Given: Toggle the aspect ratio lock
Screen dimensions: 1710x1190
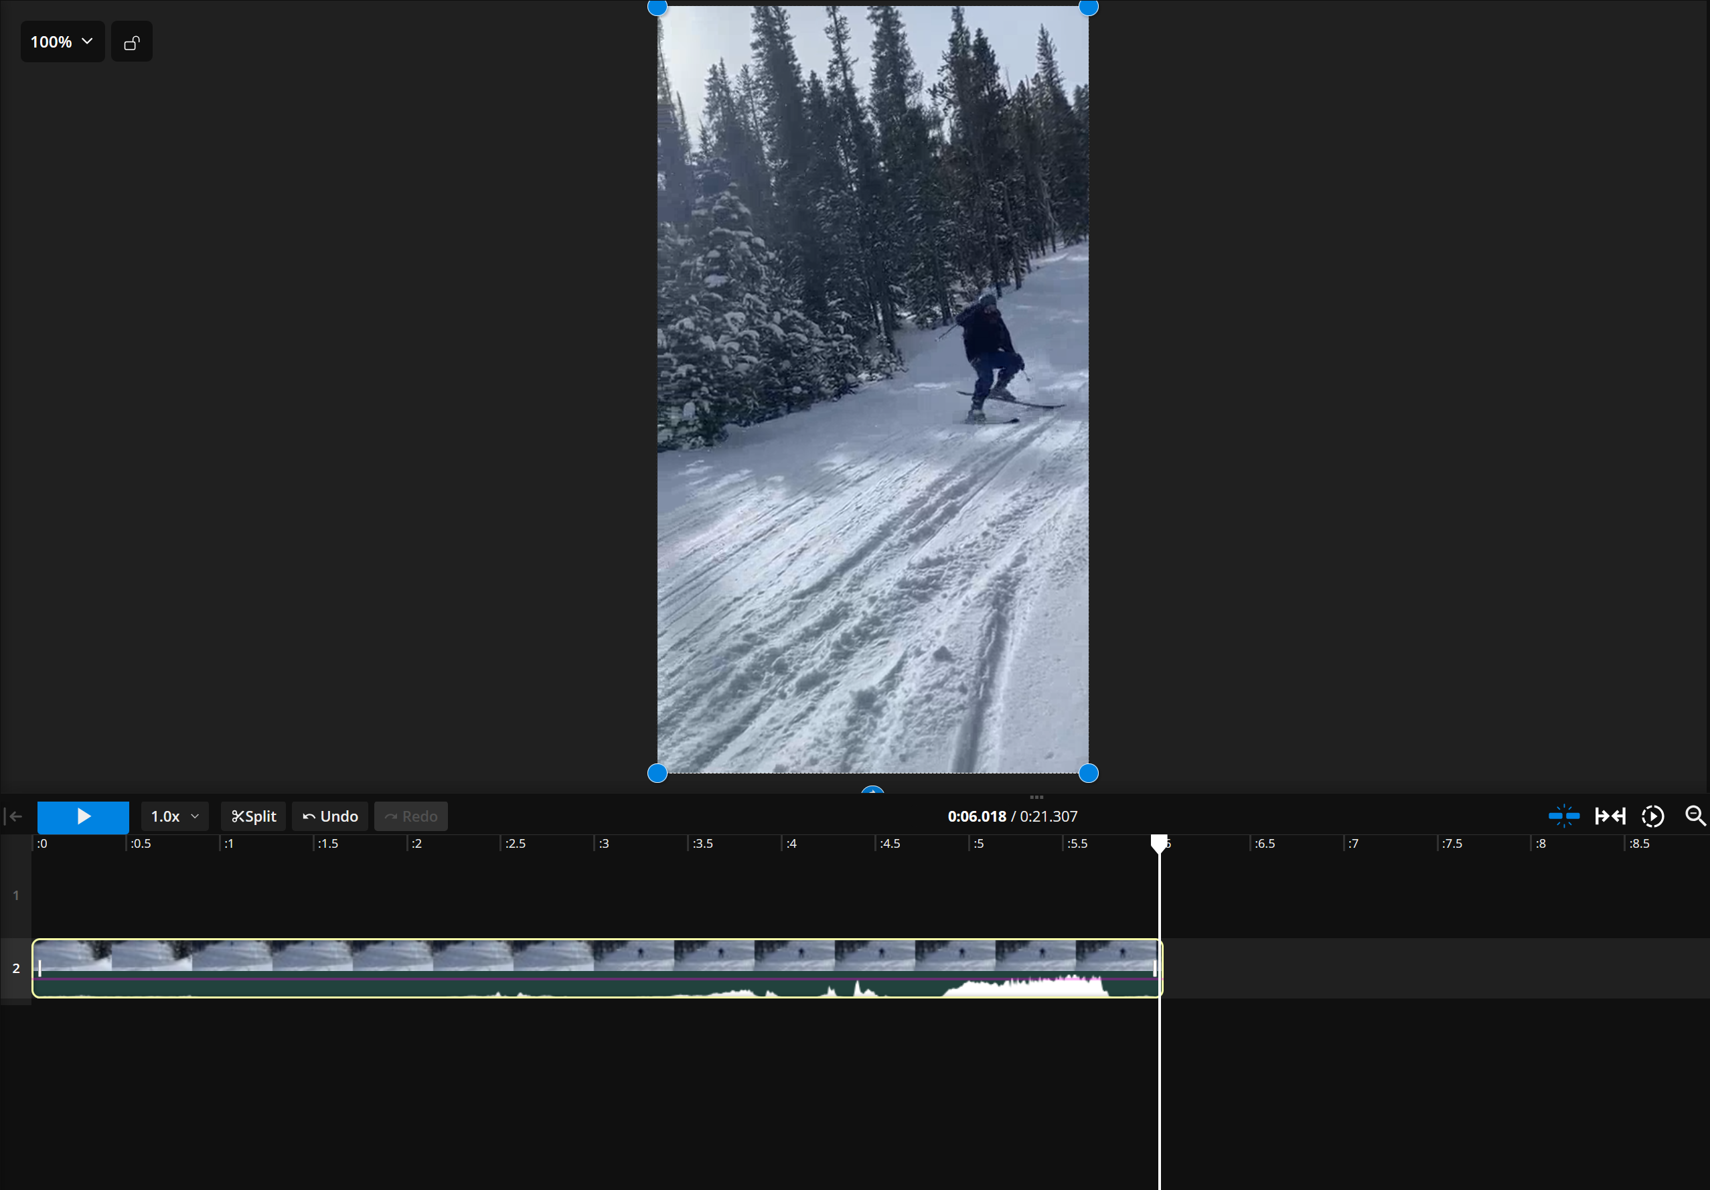Looking at the screenshot, I should (x=131, y=42).
